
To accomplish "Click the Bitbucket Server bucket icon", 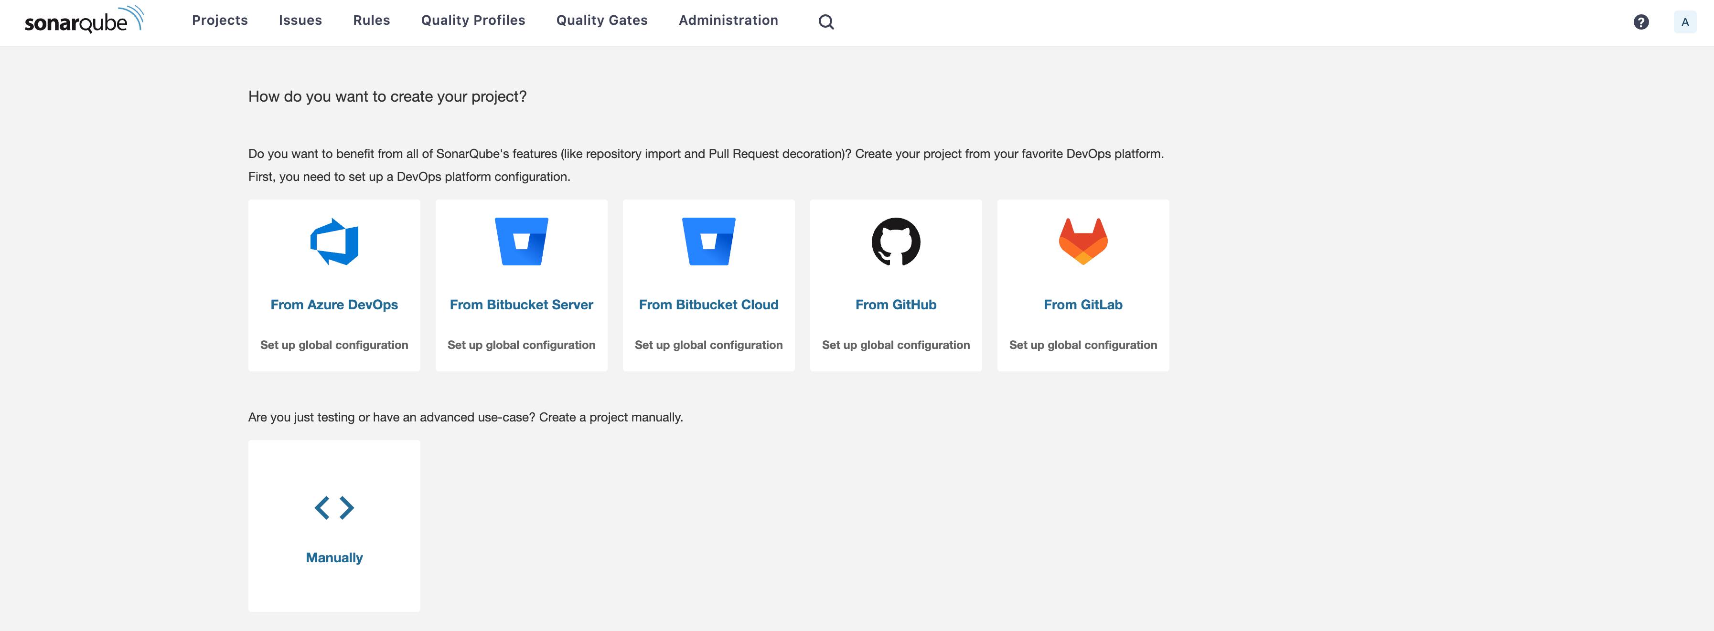I will [x=521, y=242].
